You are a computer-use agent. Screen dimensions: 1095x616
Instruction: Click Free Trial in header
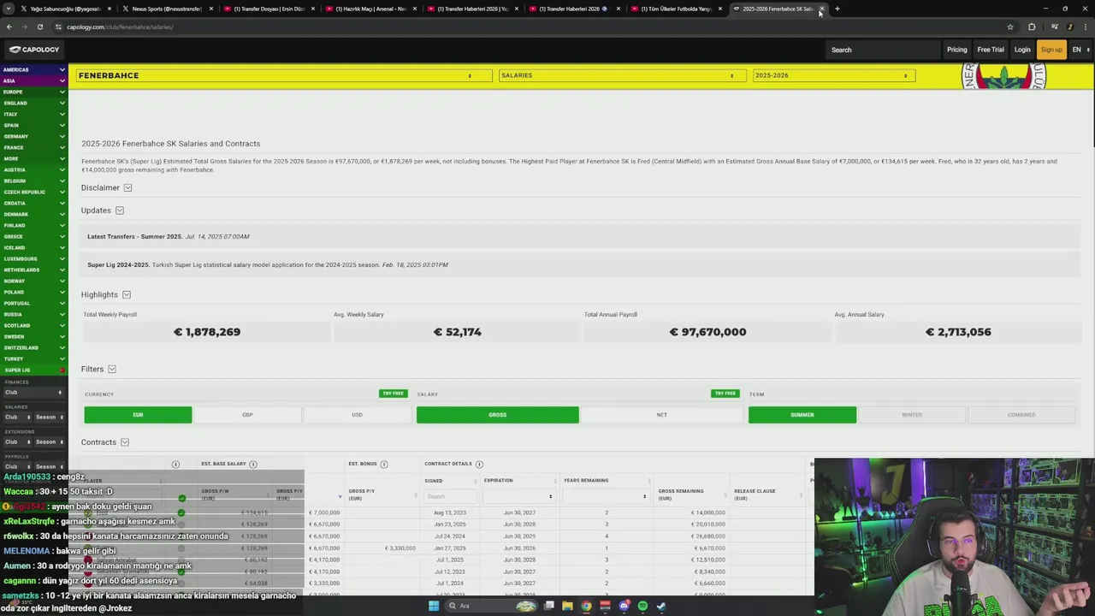[991, 50]
